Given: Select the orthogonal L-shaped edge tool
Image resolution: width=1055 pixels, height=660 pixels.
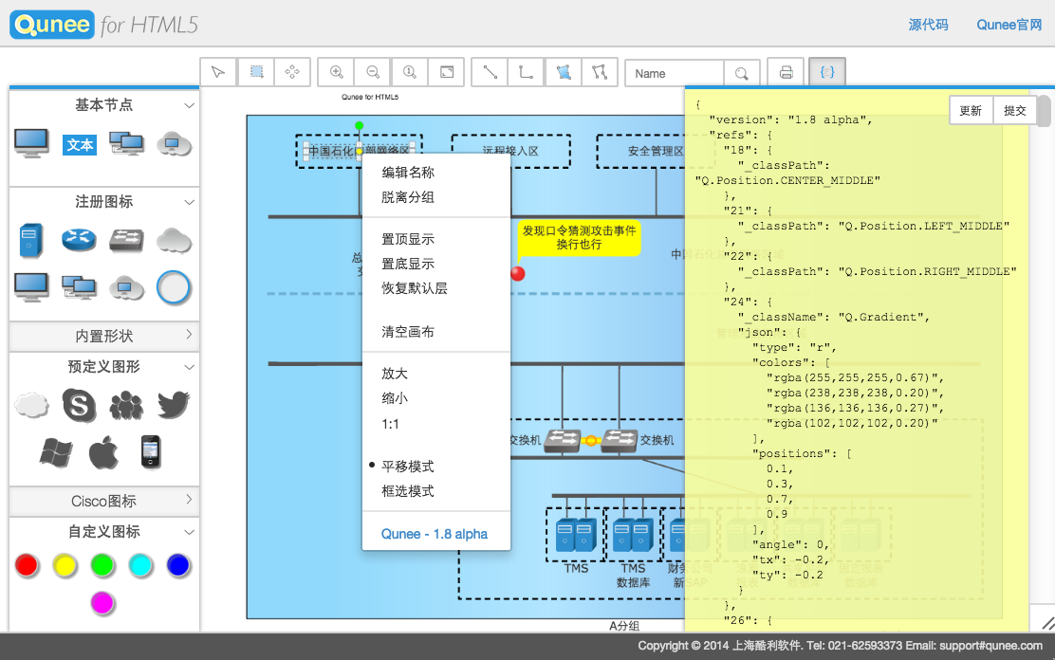Looking at the screenshot, I should point(527,72).
